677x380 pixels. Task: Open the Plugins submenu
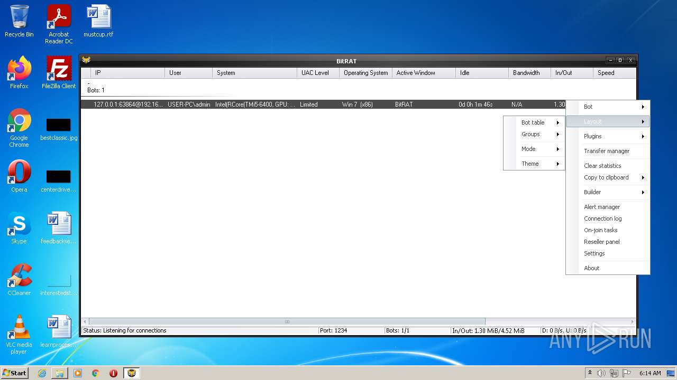click(x=608, y=136)
